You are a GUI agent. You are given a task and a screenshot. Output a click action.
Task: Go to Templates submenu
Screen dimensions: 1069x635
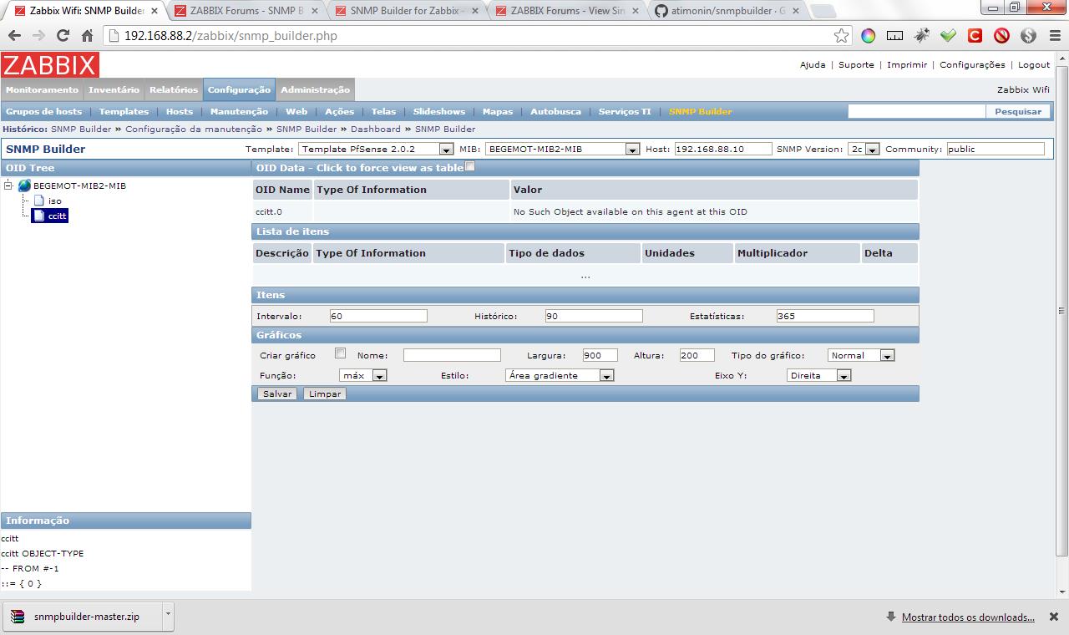click(124, 111)
